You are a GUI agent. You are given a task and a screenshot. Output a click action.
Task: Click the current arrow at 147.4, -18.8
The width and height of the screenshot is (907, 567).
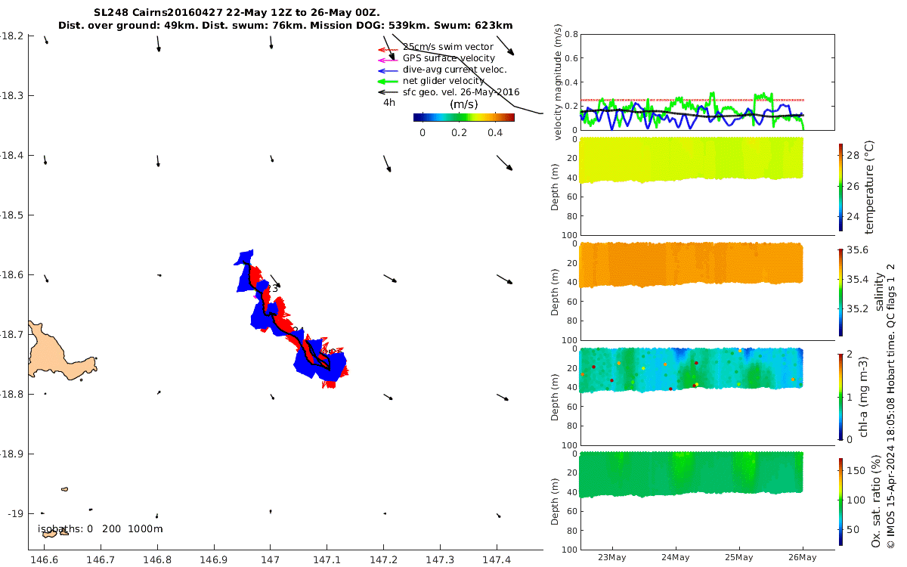[503, 397]
